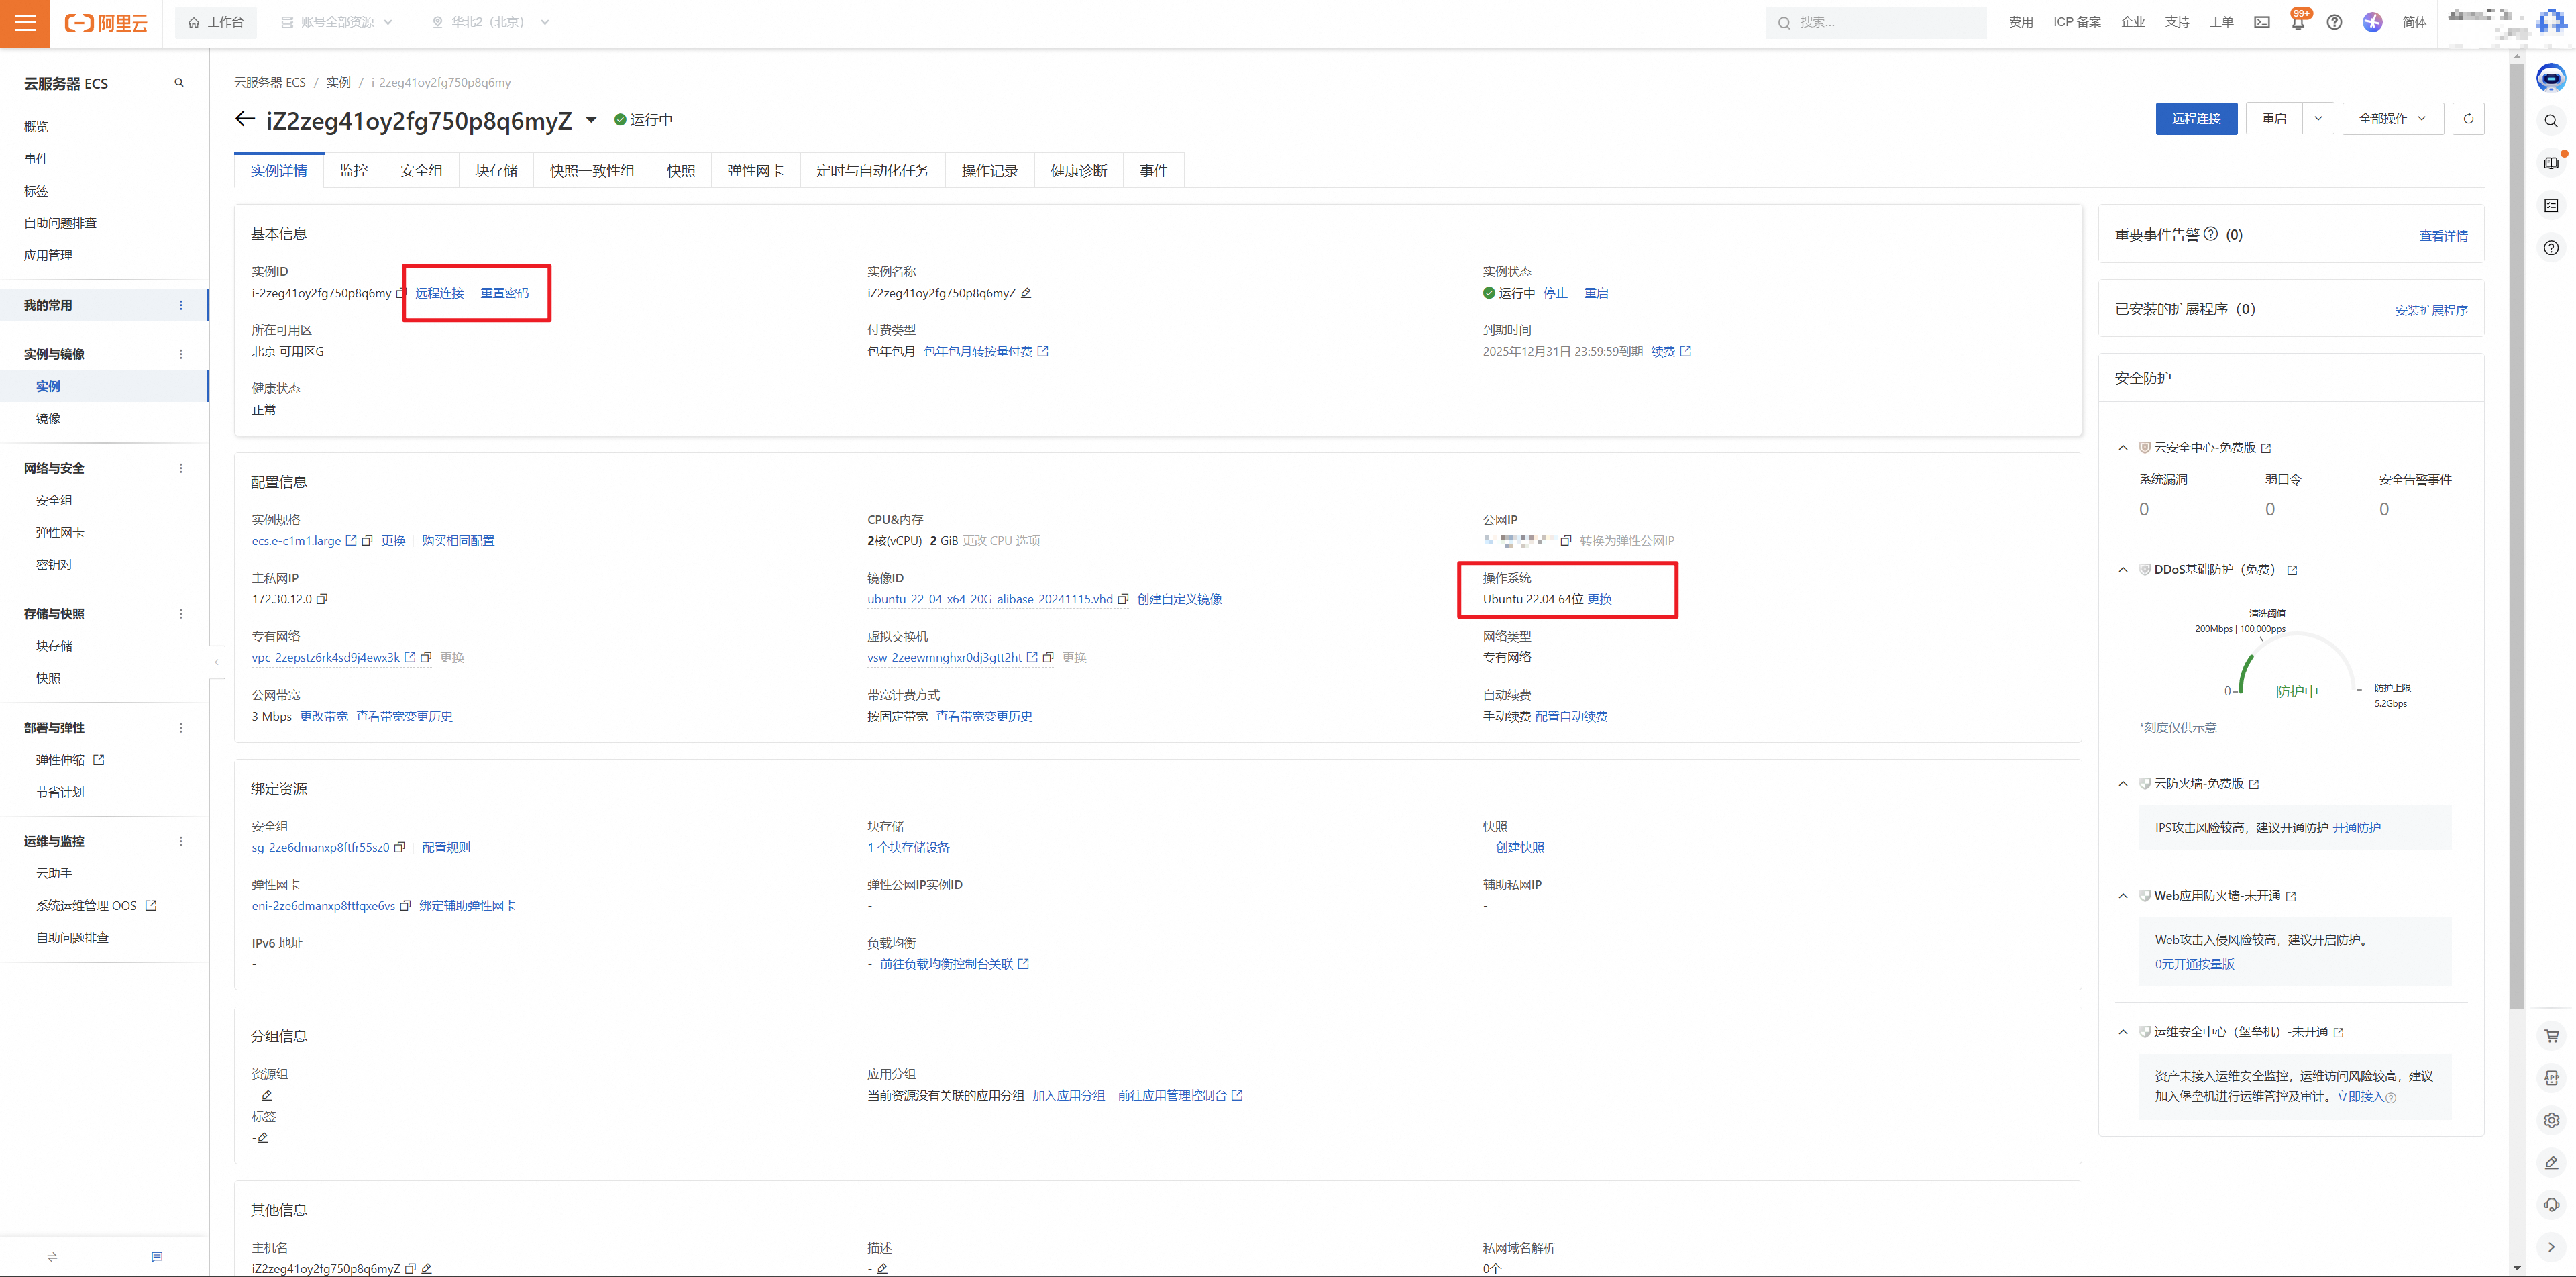
Task: Click ECS breadcrumb 云服务器 ECS
Action: coord(270,83)
